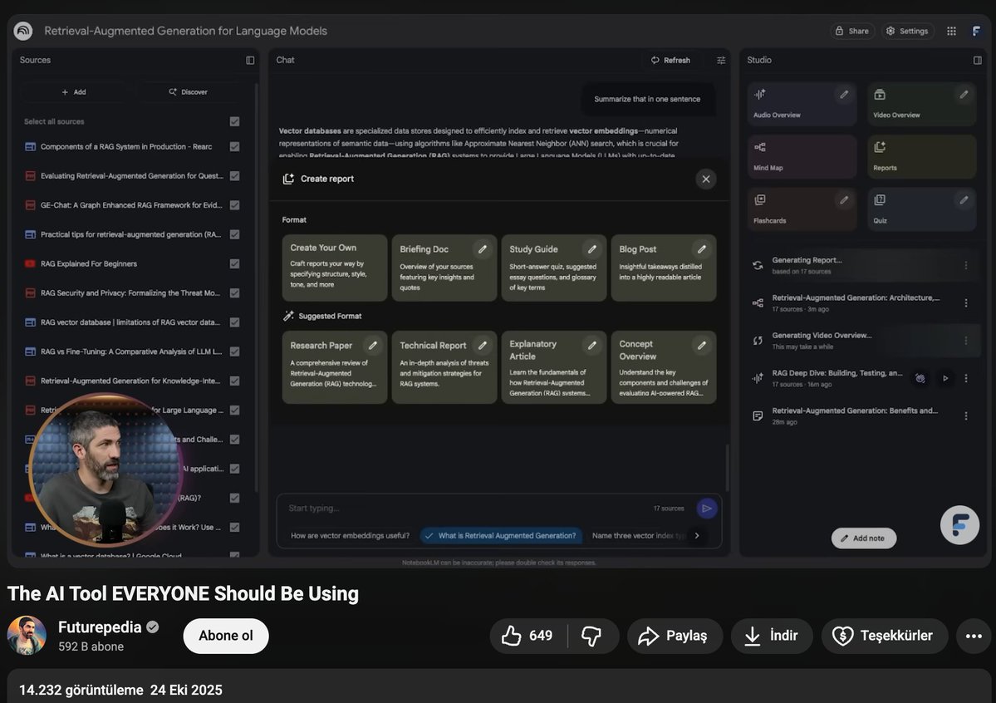Play the RAG Deep Dive audio
The width and height of the screenshot is (996, 703).
945,378
